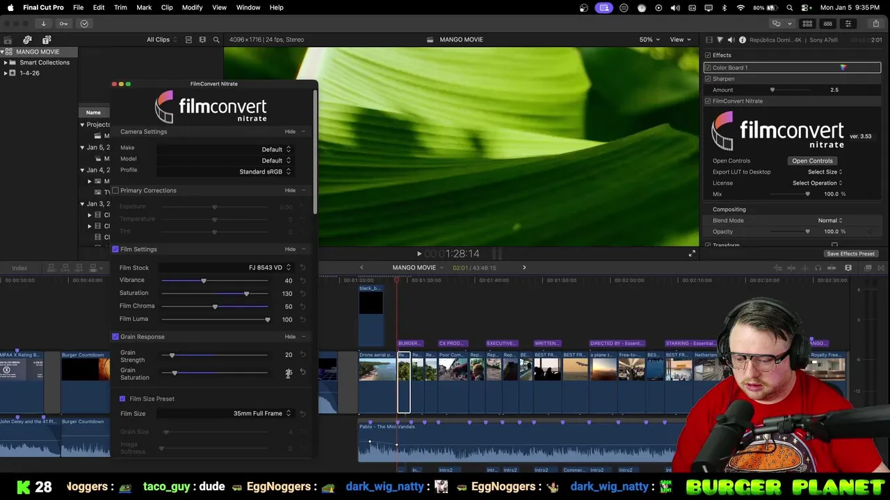Open the Profile Standard sRGB dropdown

click(x=224, y=172)
